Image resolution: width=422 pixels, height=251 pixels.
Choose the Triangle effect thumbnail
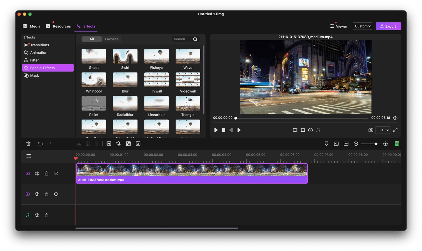[188, 103]
